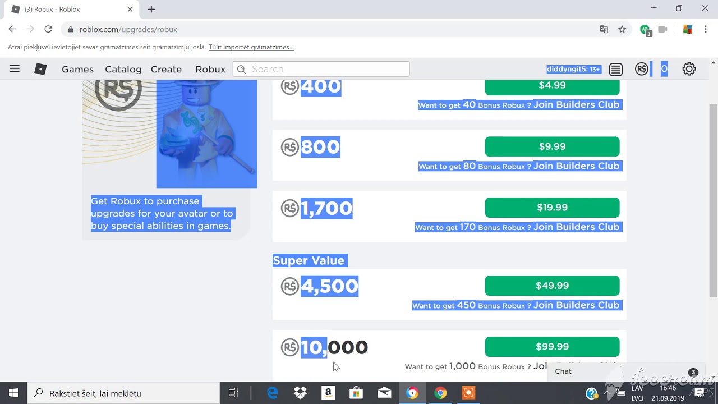Click Join Builders Club link for 450 bonus
The height and width of the screenshot is (404, 718).
click(576, 305)
